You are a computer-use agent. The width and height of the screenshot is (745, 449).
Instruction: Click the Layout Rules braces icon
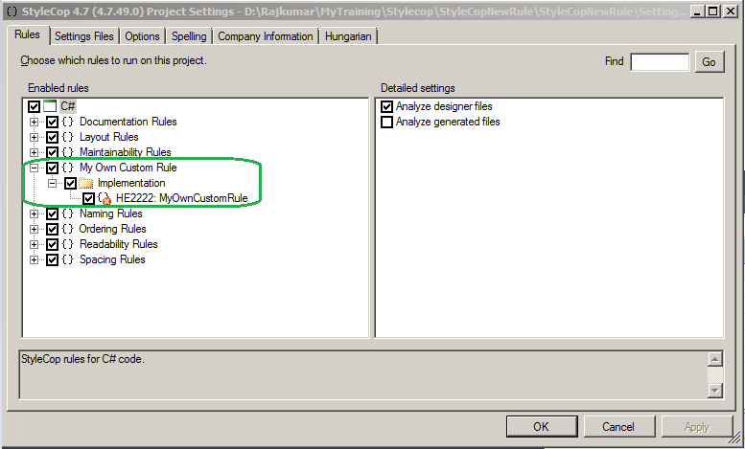(68, 137)
